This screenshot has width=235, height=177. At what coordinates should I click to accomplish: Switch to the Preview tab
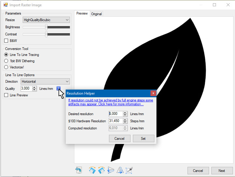click(82, 13)
